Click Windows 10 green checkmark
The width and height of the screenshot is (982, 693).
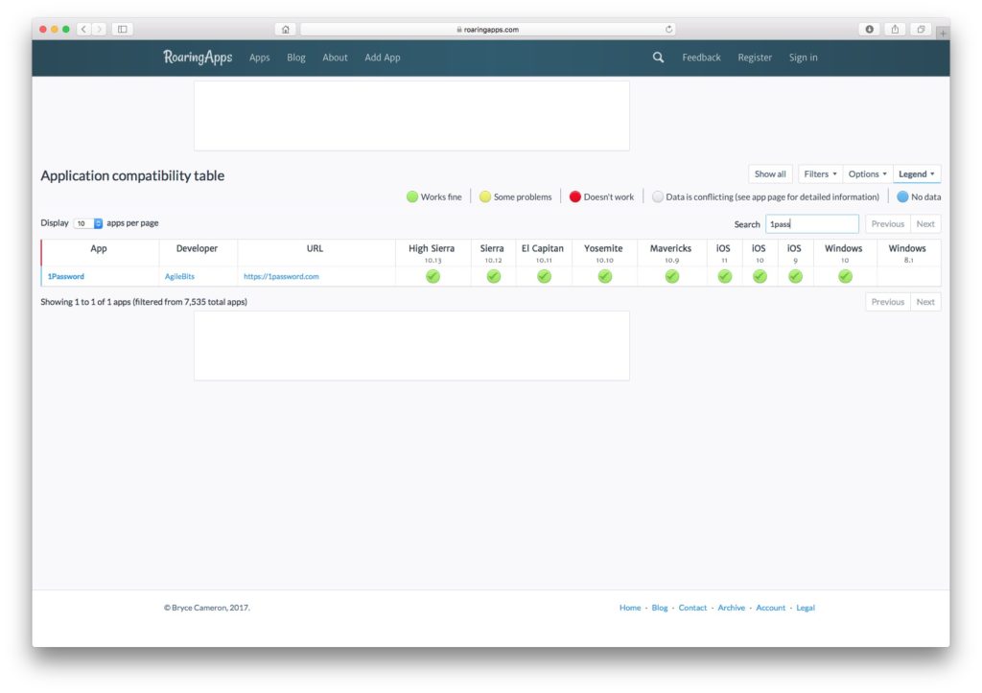click(x=846, y=276)
